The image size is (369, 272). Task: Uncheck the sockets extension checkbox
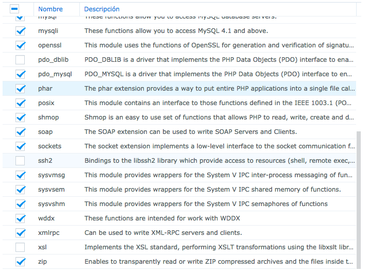point(20,146)
